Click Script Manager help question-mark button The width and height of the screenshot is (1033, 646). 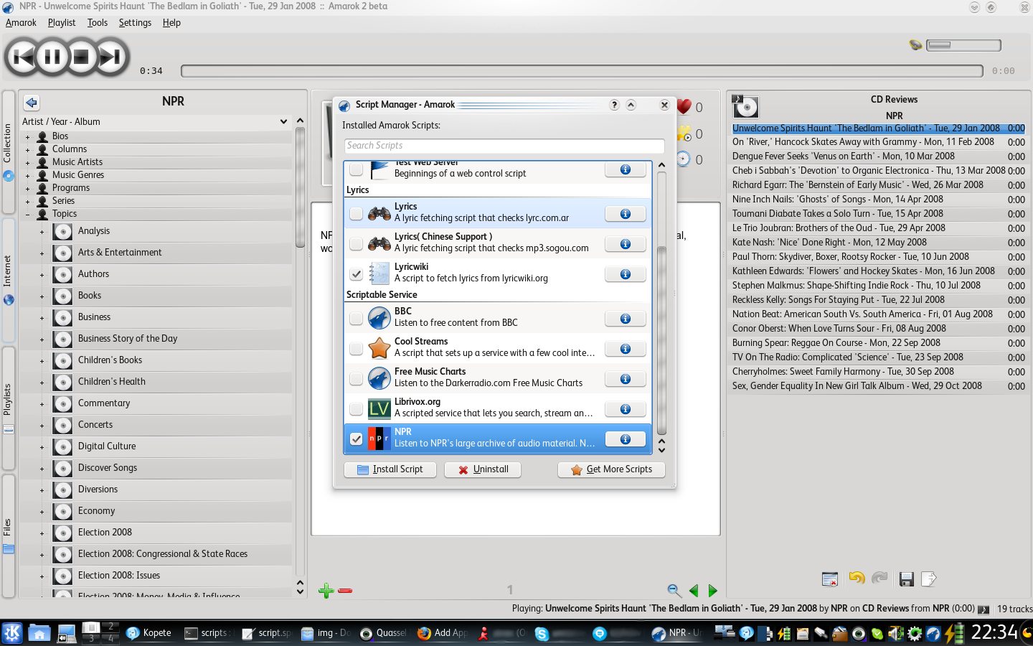[x=614, y=105]
